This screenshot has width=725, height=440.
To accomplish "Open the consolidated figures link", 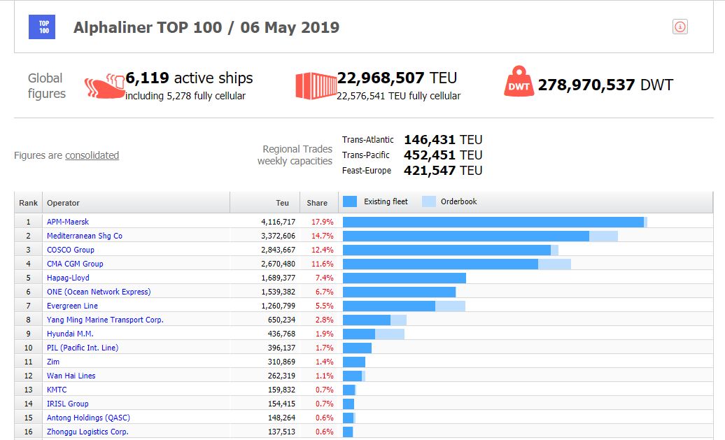I will click(x=92, y=155).
